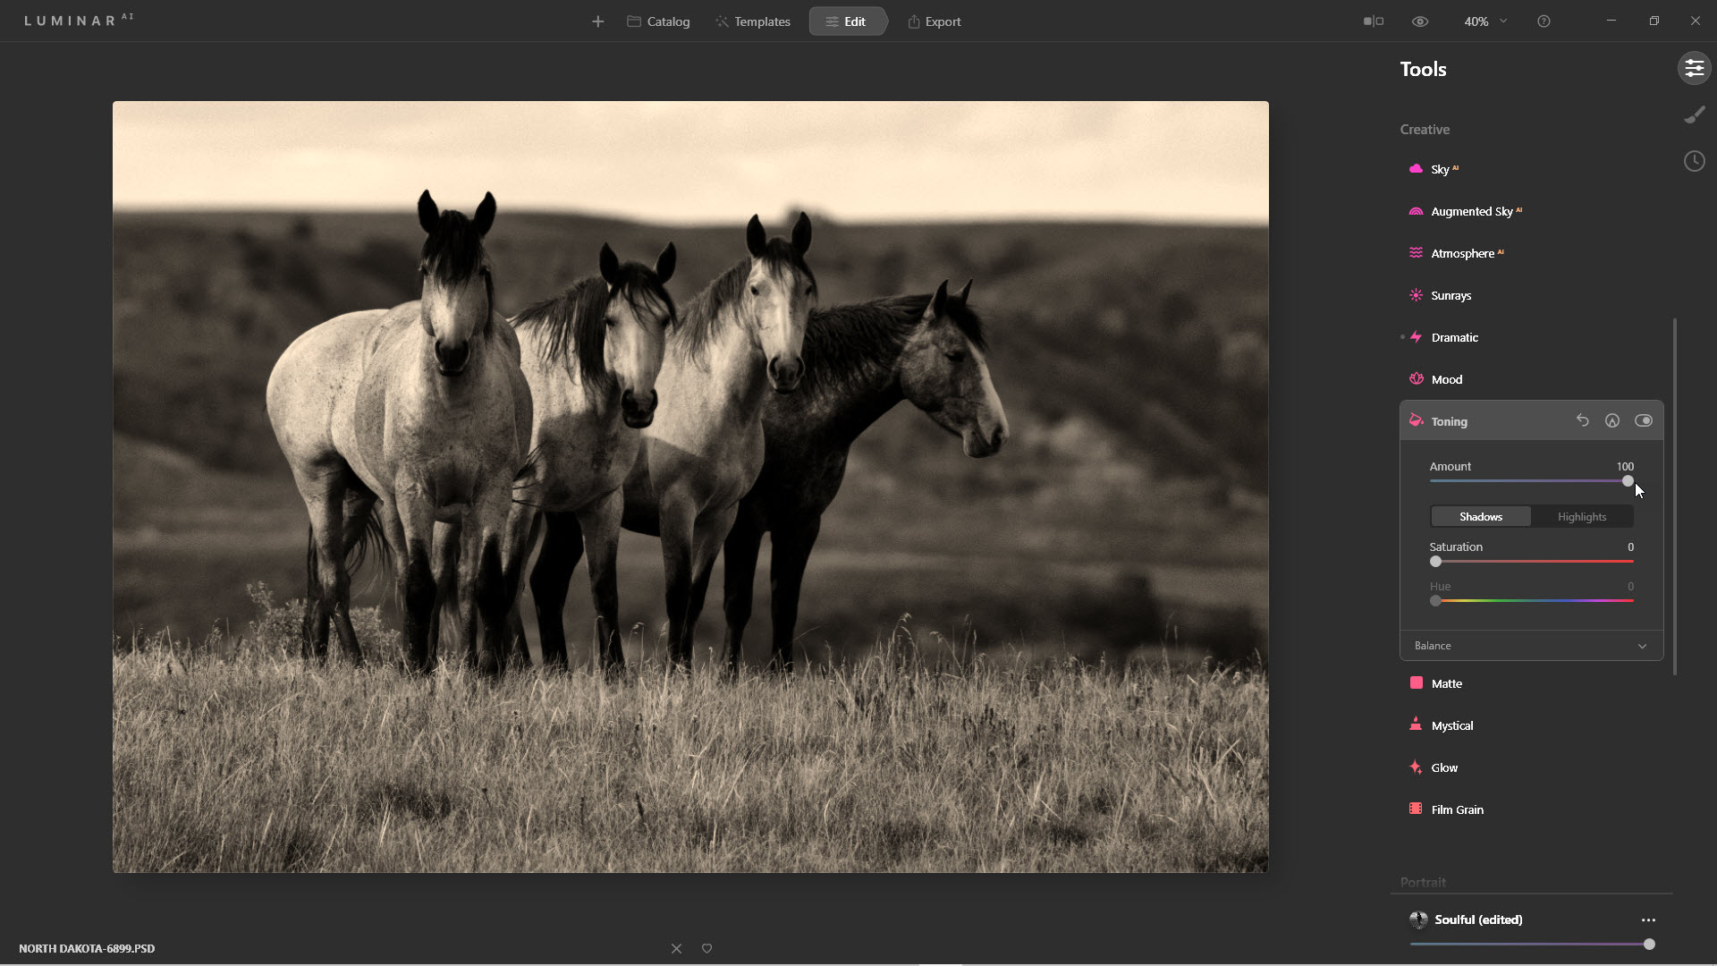Switch to the Highlights tab
1717x966 pixels.
pos(1581,517)
